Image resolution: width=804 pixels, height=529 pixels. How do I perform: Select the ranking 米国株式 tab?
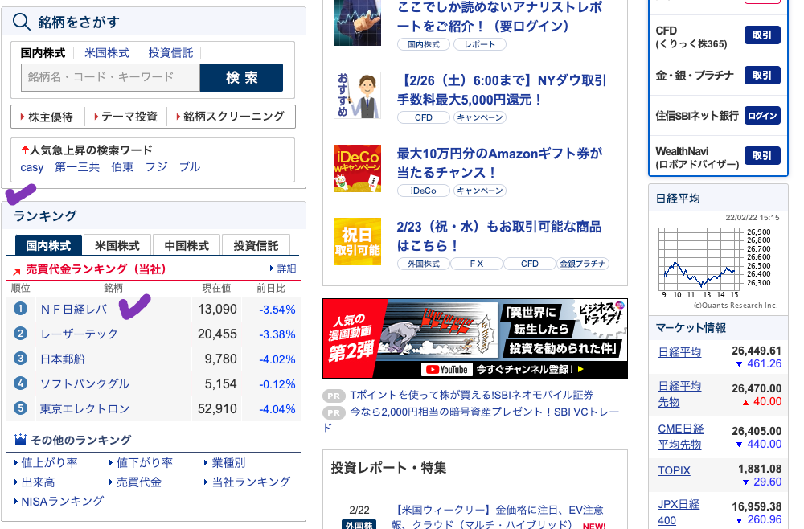tap(117, 245)
